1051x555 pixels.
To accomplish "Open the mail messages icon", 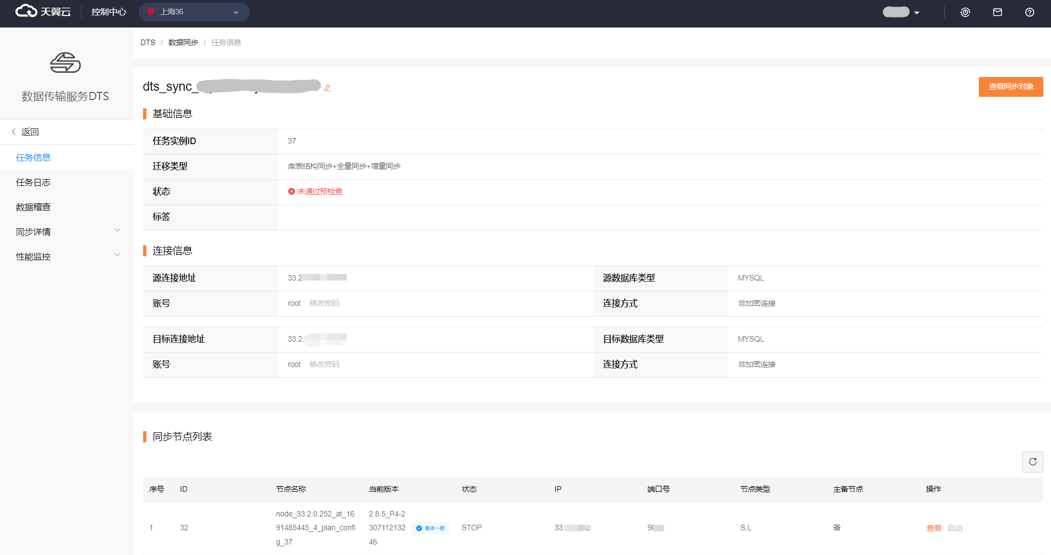I will coord(998,12).
